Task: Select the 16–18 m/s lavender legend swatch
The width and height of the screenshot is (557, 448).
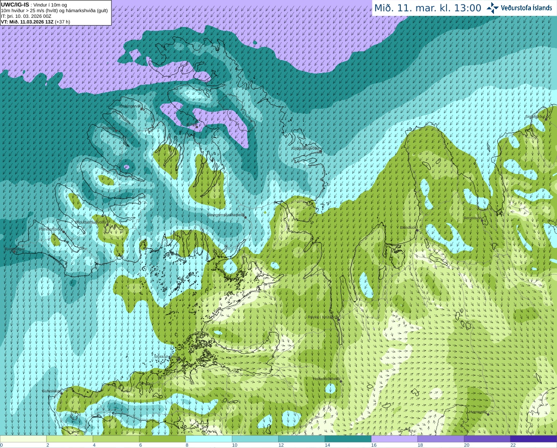Action: click(x=394, y=439)
